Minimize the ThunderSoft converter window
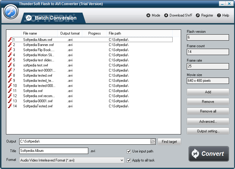 point(222,4)
